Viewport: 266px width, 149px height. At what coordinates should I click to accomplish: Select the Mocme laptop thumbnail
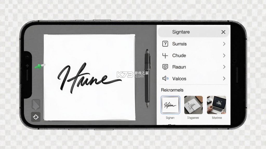pos(216,105)
